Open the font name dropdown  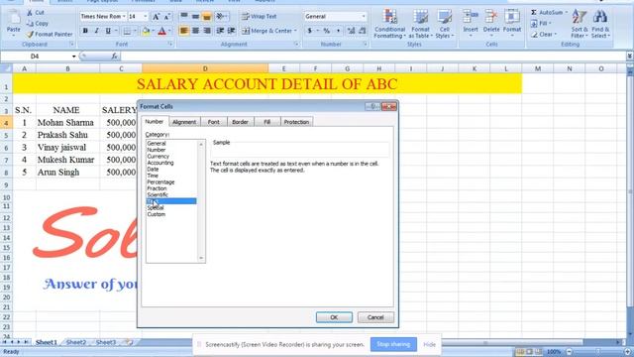click(124, 16)
